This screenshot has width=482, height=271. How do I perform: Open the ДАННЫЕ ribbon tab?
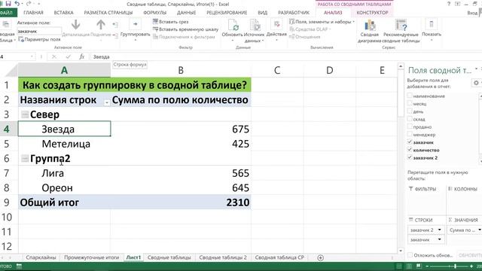(x=186, y=13)
